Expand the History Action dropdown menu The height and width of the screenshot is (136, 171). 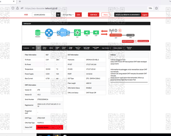119,48
